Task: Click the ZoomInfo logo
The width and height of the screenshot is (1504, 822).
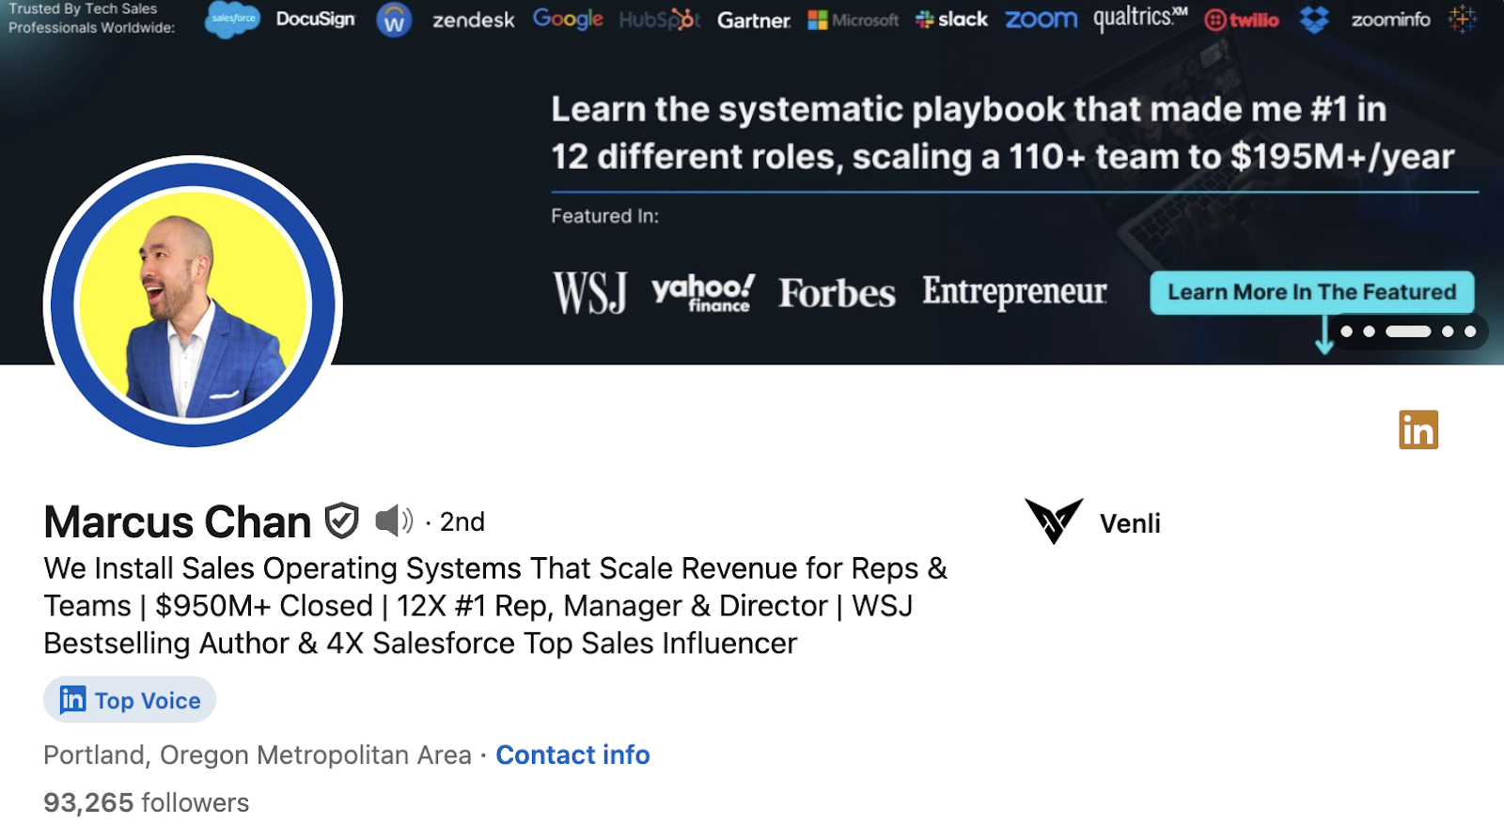Action: [x=1390, y=19]
